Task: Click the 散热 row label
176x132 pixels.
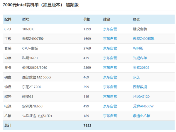Action: tap(8, 97)
